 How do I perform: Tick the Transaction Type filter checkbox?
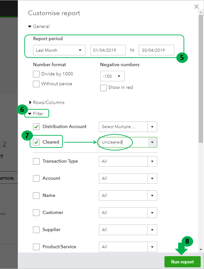[36, 161]
